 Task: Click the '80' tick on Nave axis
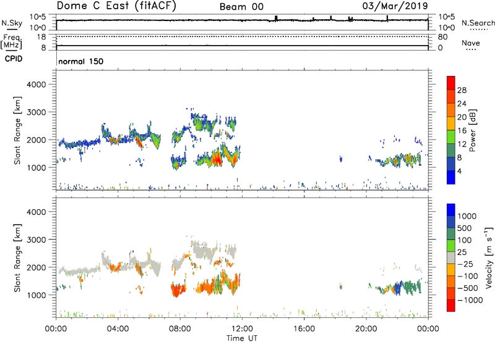pos(442,37)
